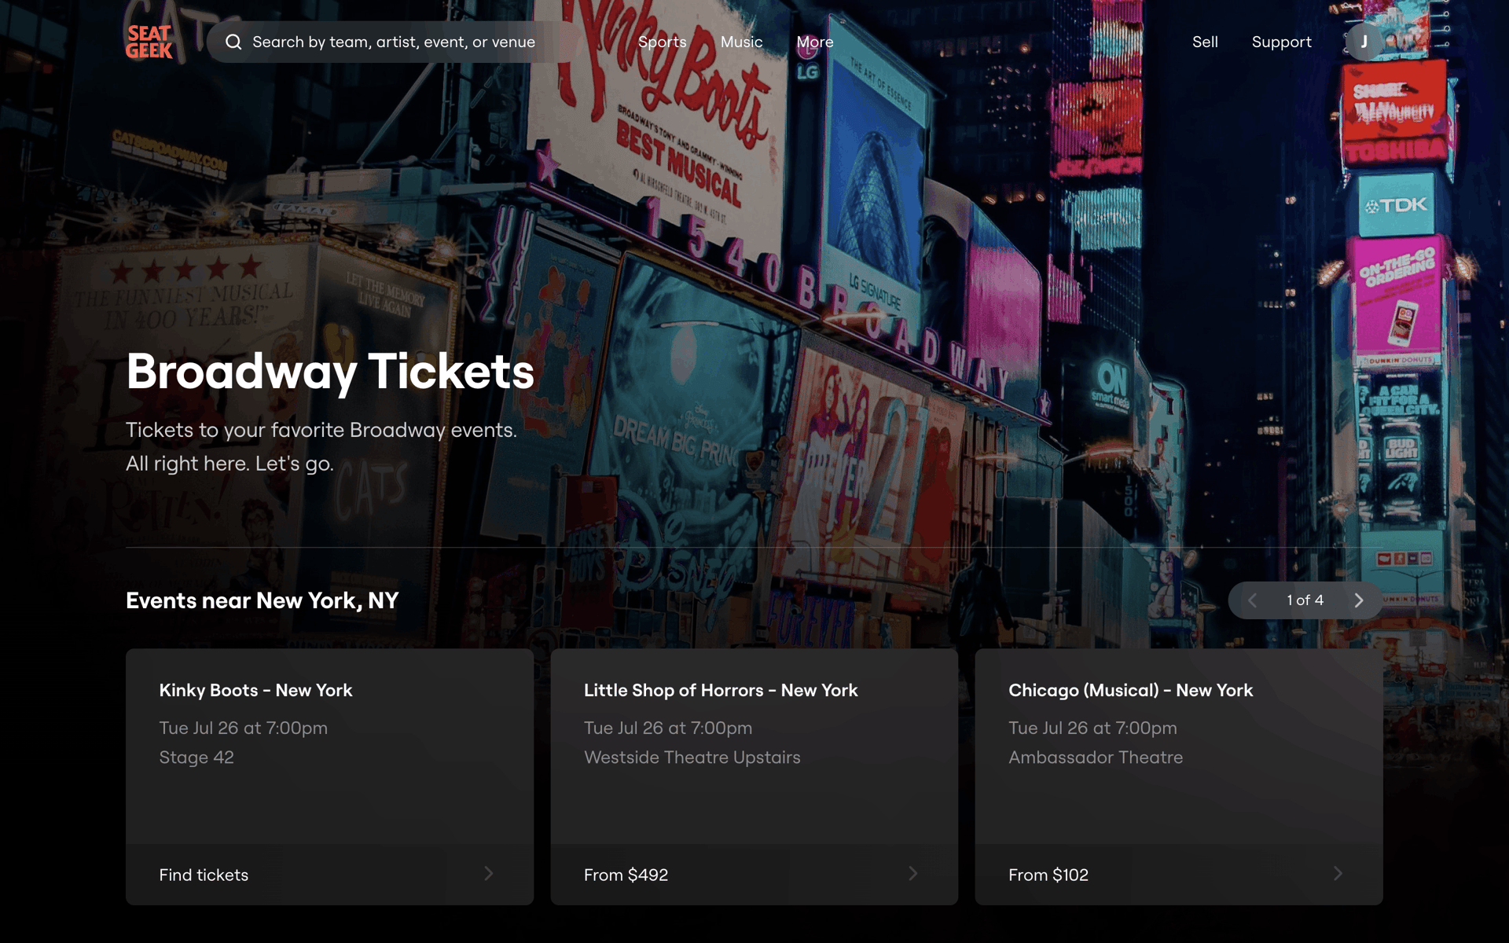
Task: Click the search magnifier icon
Action: point(233,42)
